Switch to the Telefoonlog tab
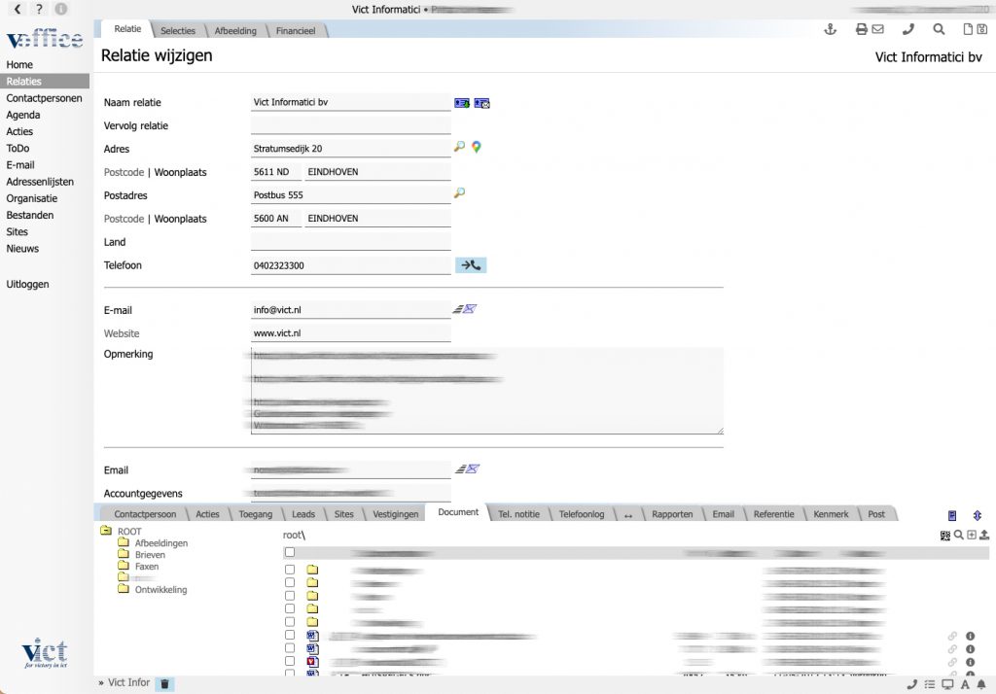Viewport: 996px width, 694px height. tap(582, 514)
